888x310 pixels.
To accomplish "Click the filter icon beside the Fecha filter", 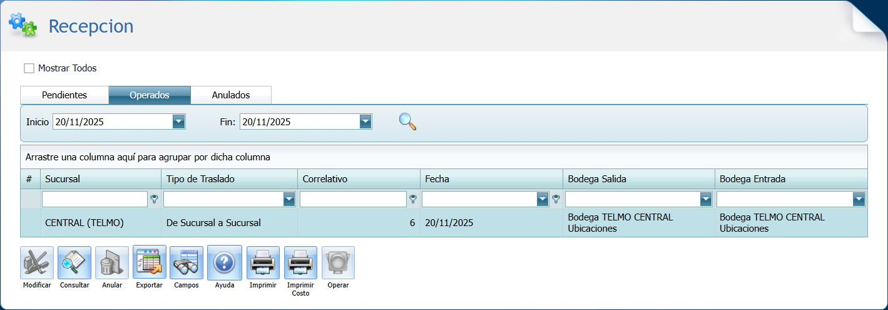I will click(556, 199).
